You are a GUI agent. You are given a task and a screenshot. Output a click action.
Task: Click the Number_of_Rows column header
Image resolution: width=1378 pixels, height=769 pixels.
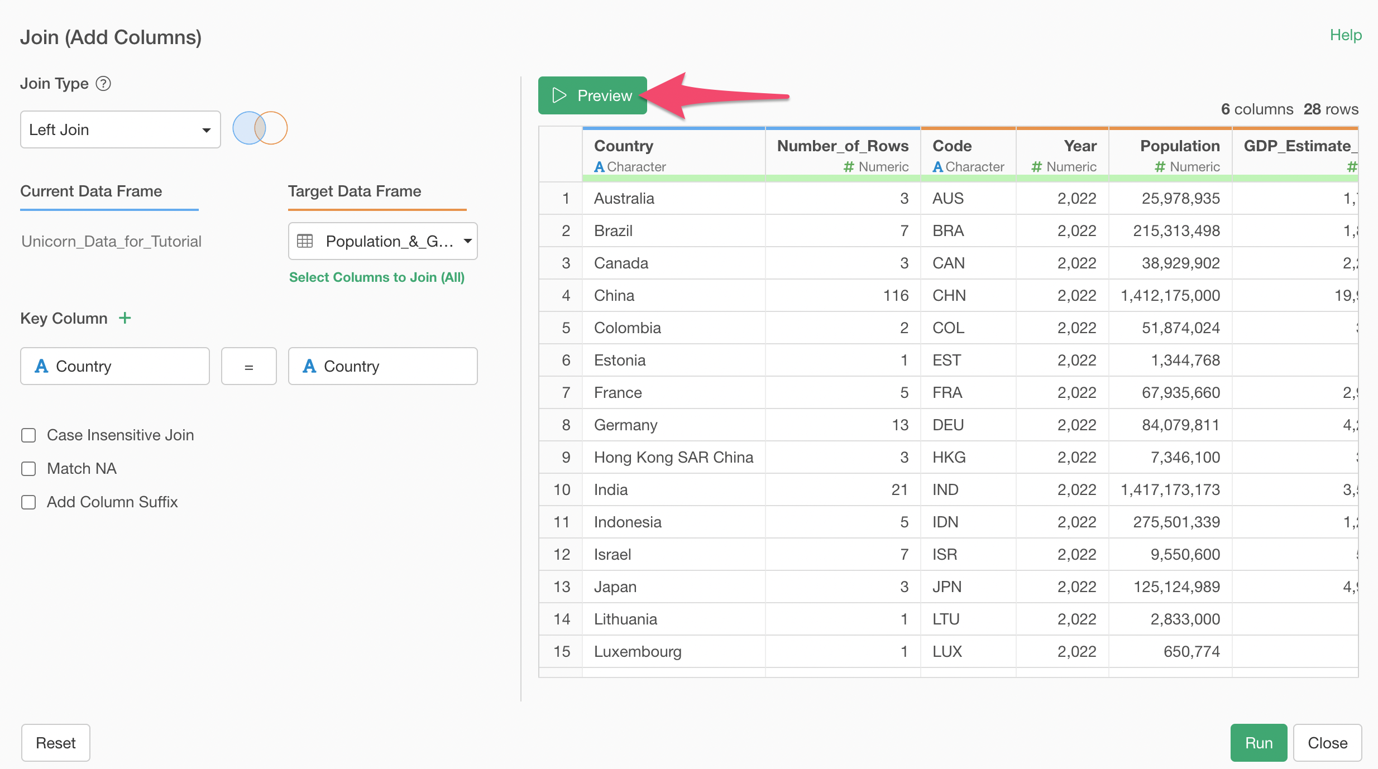point(843,146)
